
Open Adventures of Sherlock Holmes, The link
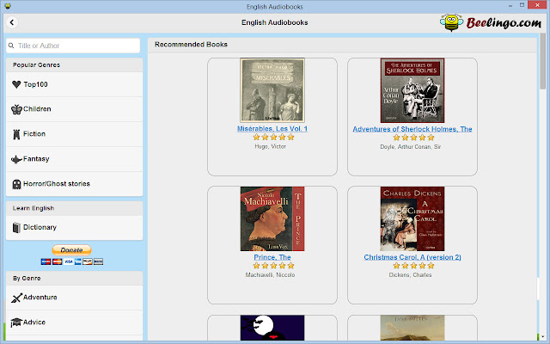click(412, 129)
